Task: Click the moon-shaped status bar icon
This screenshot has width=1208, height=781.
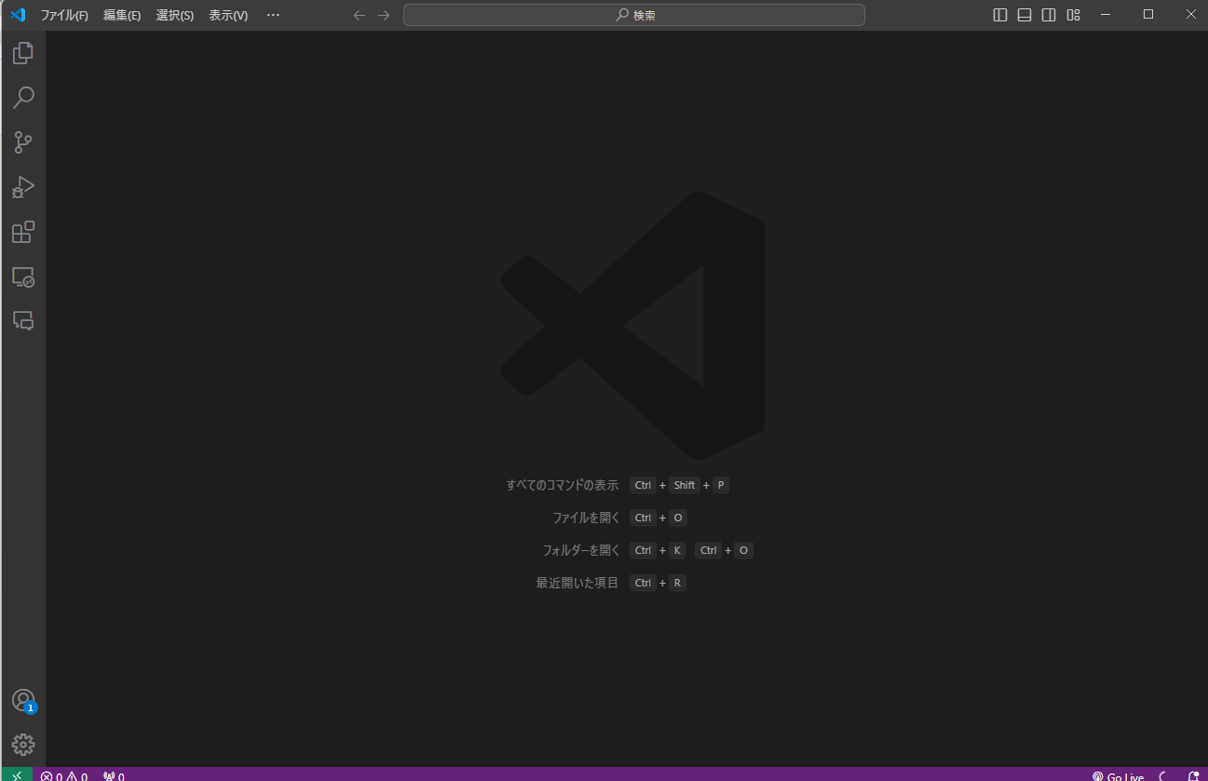Action: (x=1164, y=775)
